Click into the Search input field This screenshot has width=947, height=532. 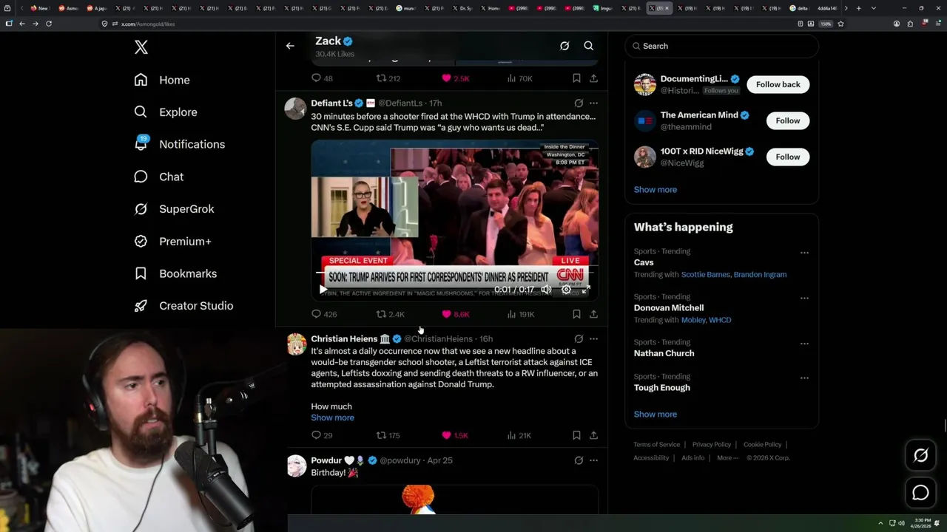pos(722,46)
